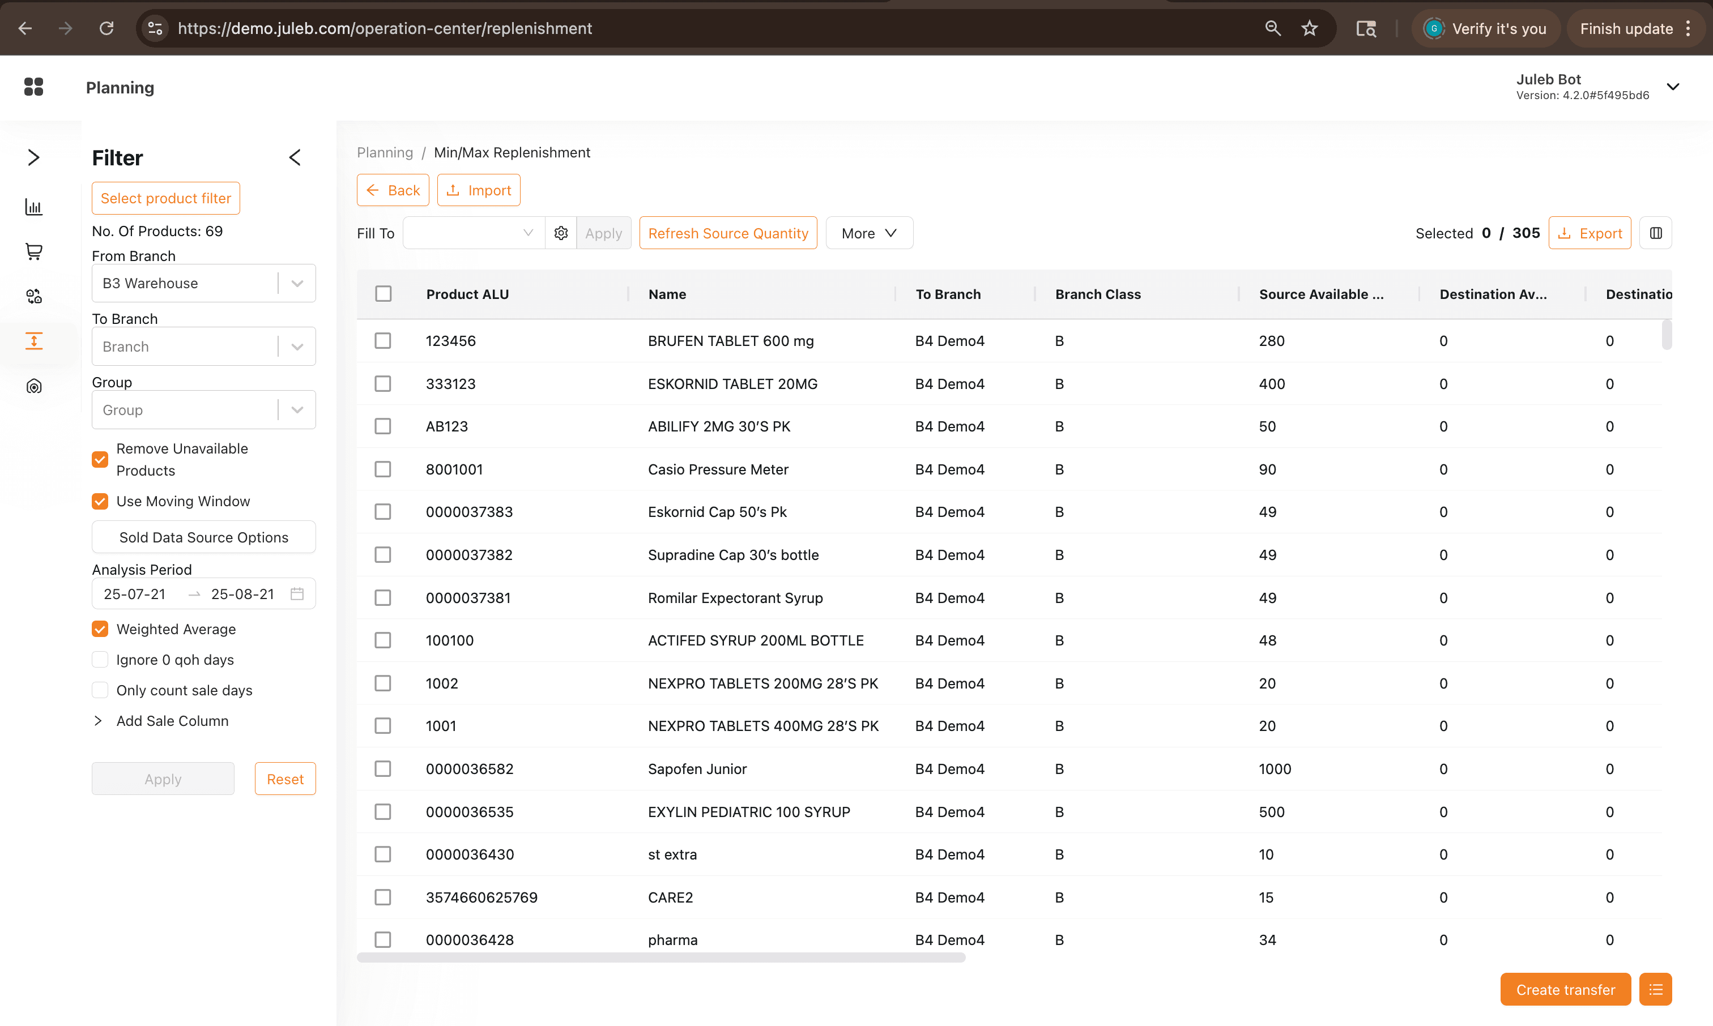Sort by Branch Class column header
Screen dimensions: 1713x1026
point(1098,294)
